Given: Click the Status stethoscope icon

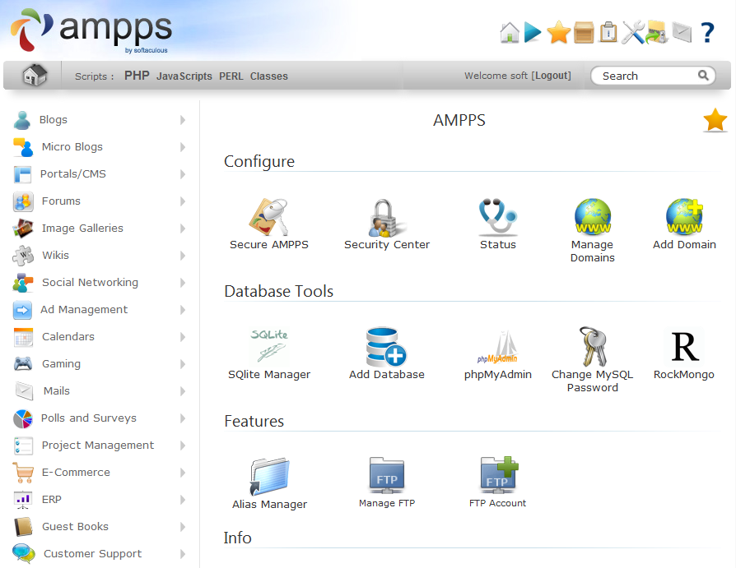Looking at the screenshot, I should (497, 217).
